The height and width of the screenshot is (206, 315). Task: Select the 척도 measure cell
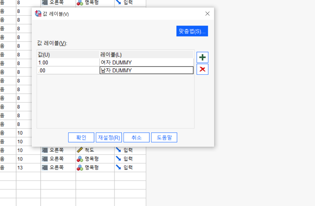[x=95, y=150]
